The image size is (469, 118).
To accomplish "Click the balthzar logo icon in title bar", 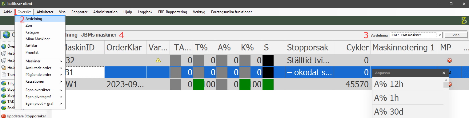I will (3, 4).
